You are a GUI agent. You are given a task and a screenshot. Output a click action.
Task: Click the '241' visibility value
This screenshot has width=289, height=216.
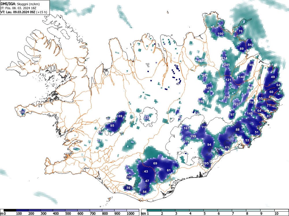(227, 65)
